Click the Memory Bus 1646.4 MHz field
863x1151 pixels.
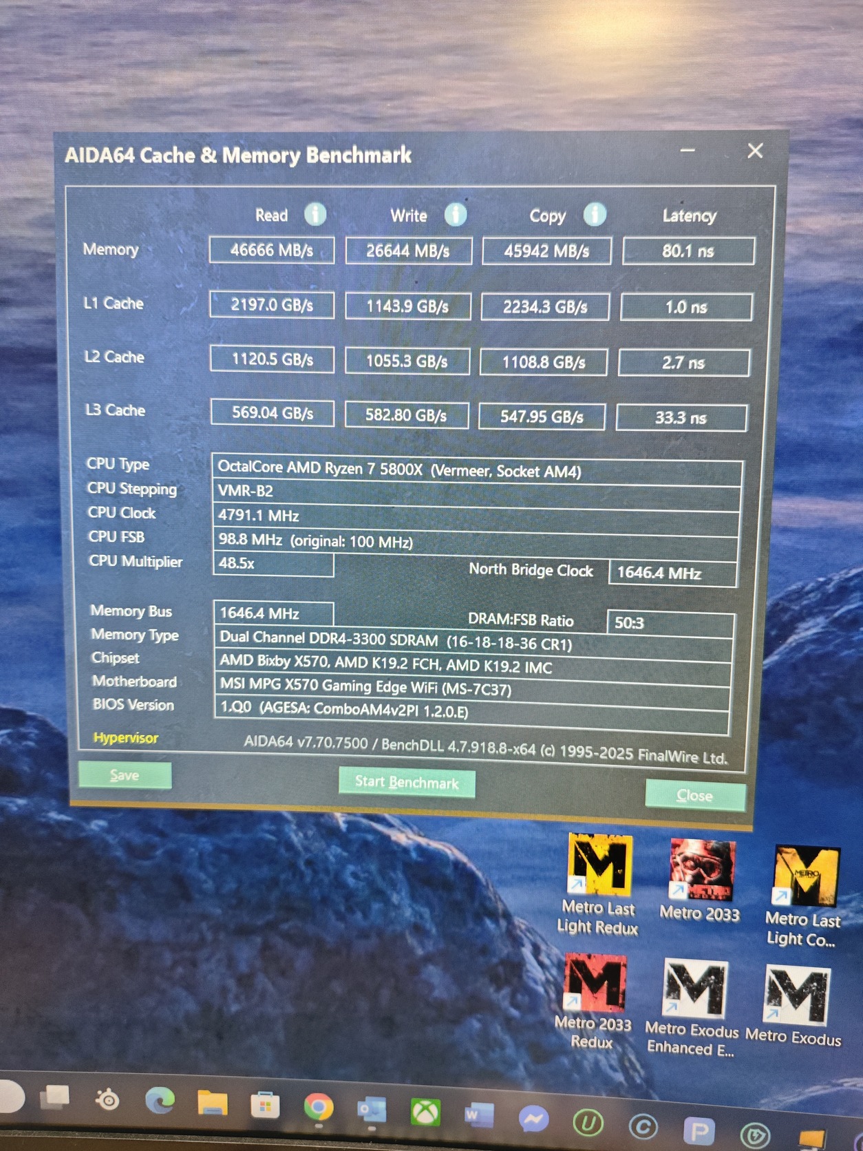pyautogui.click(x=274, y=613)
